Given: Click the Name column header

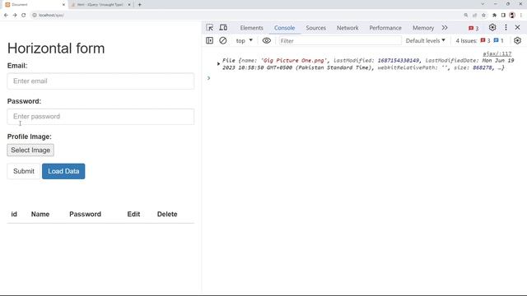Looking at the screenshot, I should tap(40, 214).
